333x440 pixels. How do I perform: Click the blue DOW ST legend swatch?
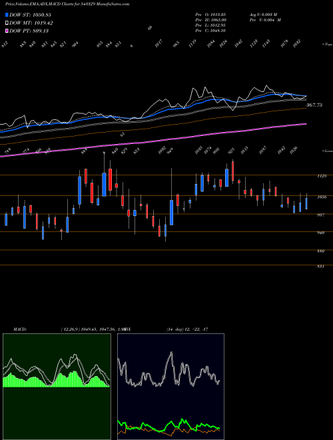pyautogui.click(x=7, y=15)
